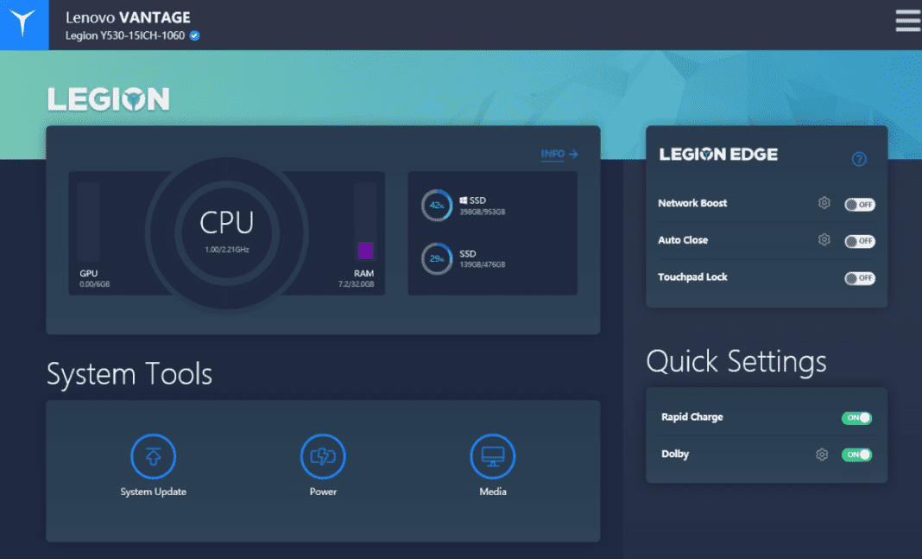Open the System Update tool icon

153,455
